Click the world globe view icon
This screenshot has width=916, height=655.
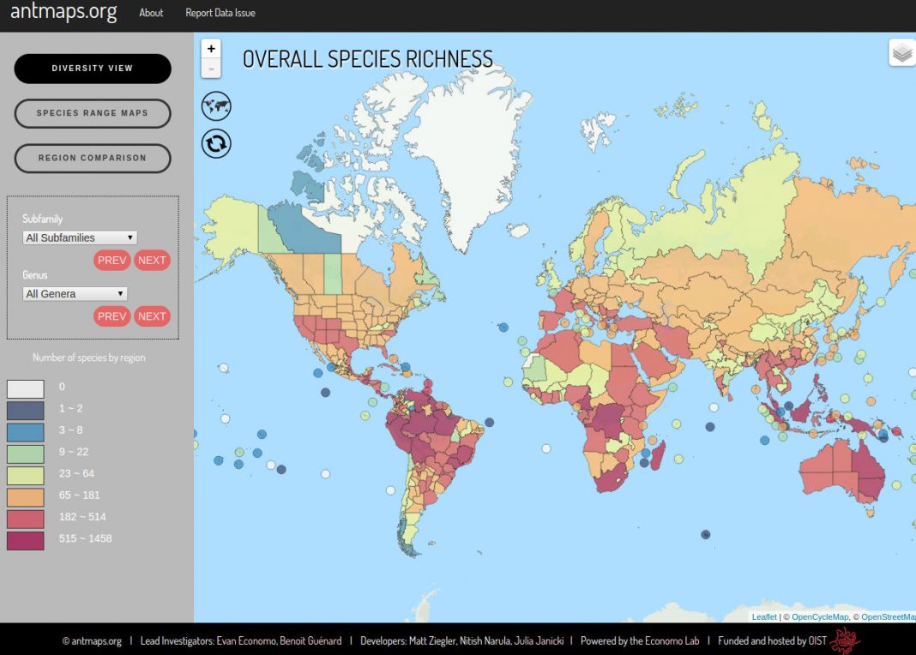coord(216,106)
